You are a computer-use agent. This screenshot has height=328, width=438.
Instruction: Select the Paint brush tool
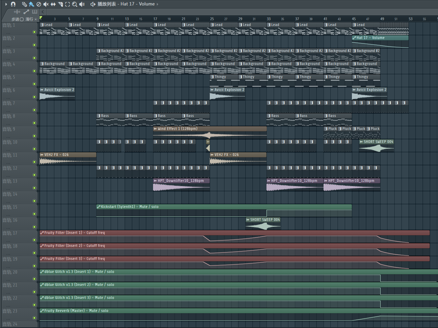pyautogui.click(x=31, y=4)
